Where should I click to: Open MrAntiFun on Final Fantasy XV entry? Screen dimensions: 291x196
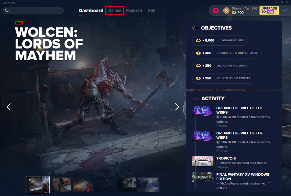click(228, 183)
